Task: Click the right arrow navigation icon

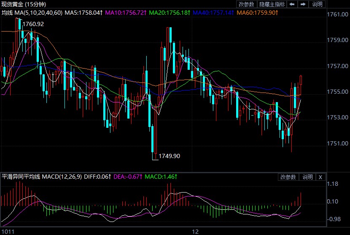Action: click(303, 4)
